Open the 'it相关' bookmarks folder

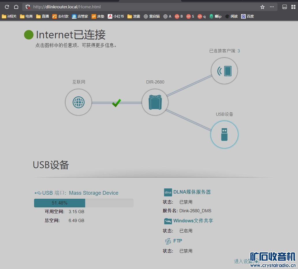pos(9,16)
